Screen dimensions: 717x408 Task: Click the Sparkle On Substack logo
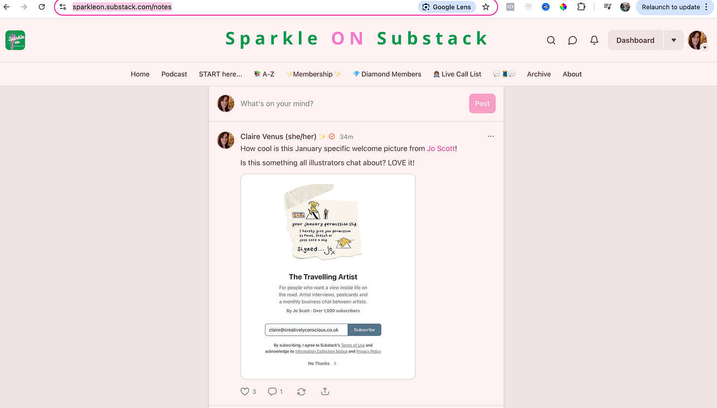15,40
